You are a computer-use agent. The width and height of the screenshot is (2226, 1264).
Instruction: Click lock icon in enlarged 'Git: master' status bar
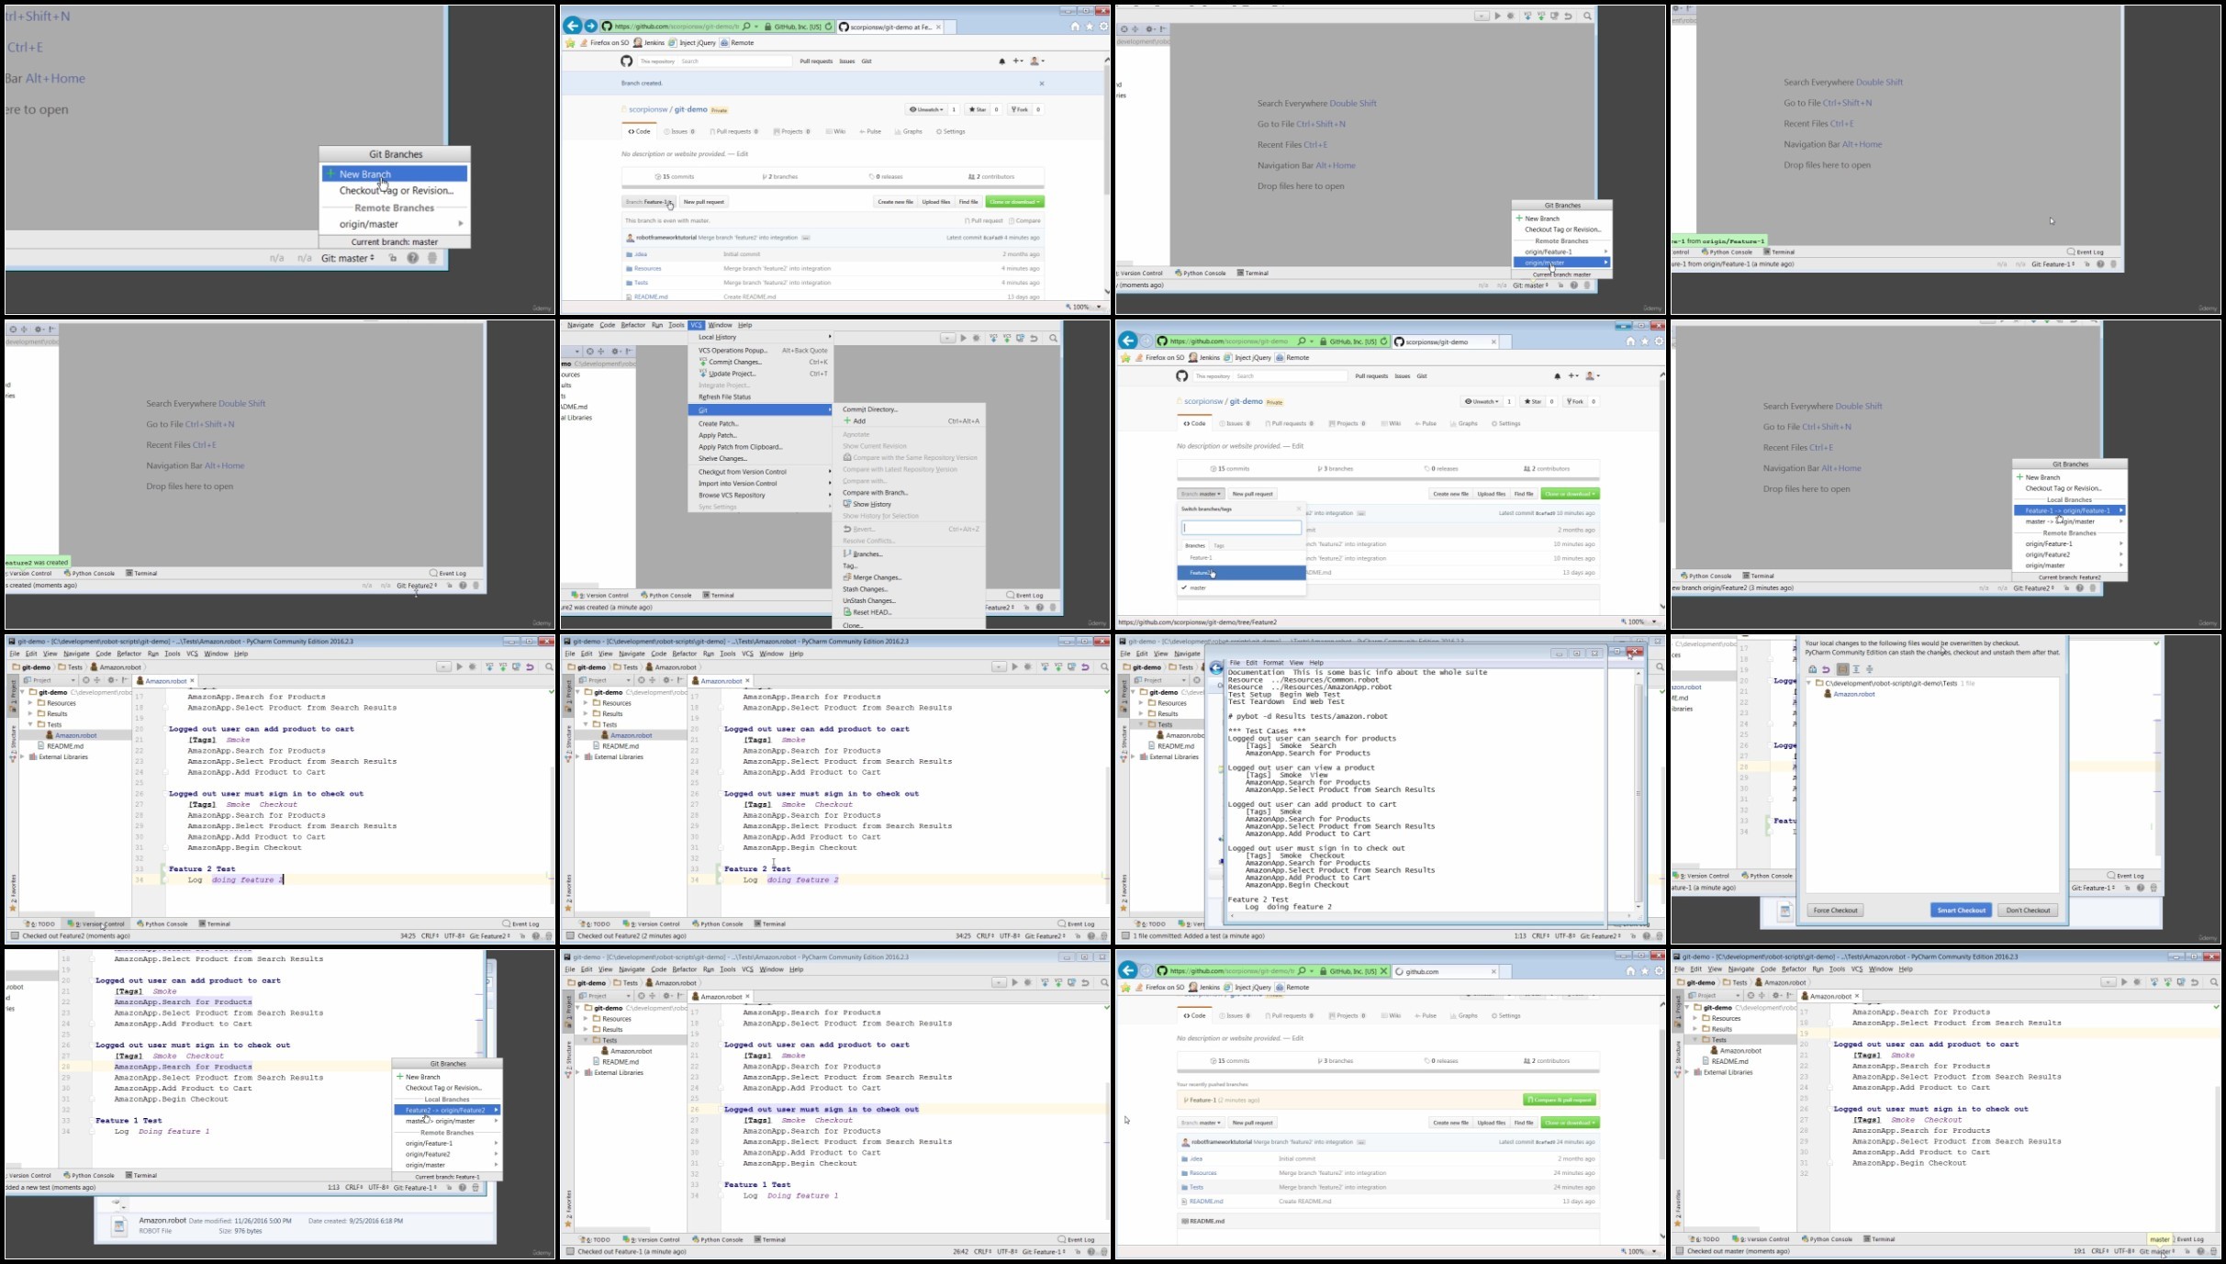(x=393, y=259)
